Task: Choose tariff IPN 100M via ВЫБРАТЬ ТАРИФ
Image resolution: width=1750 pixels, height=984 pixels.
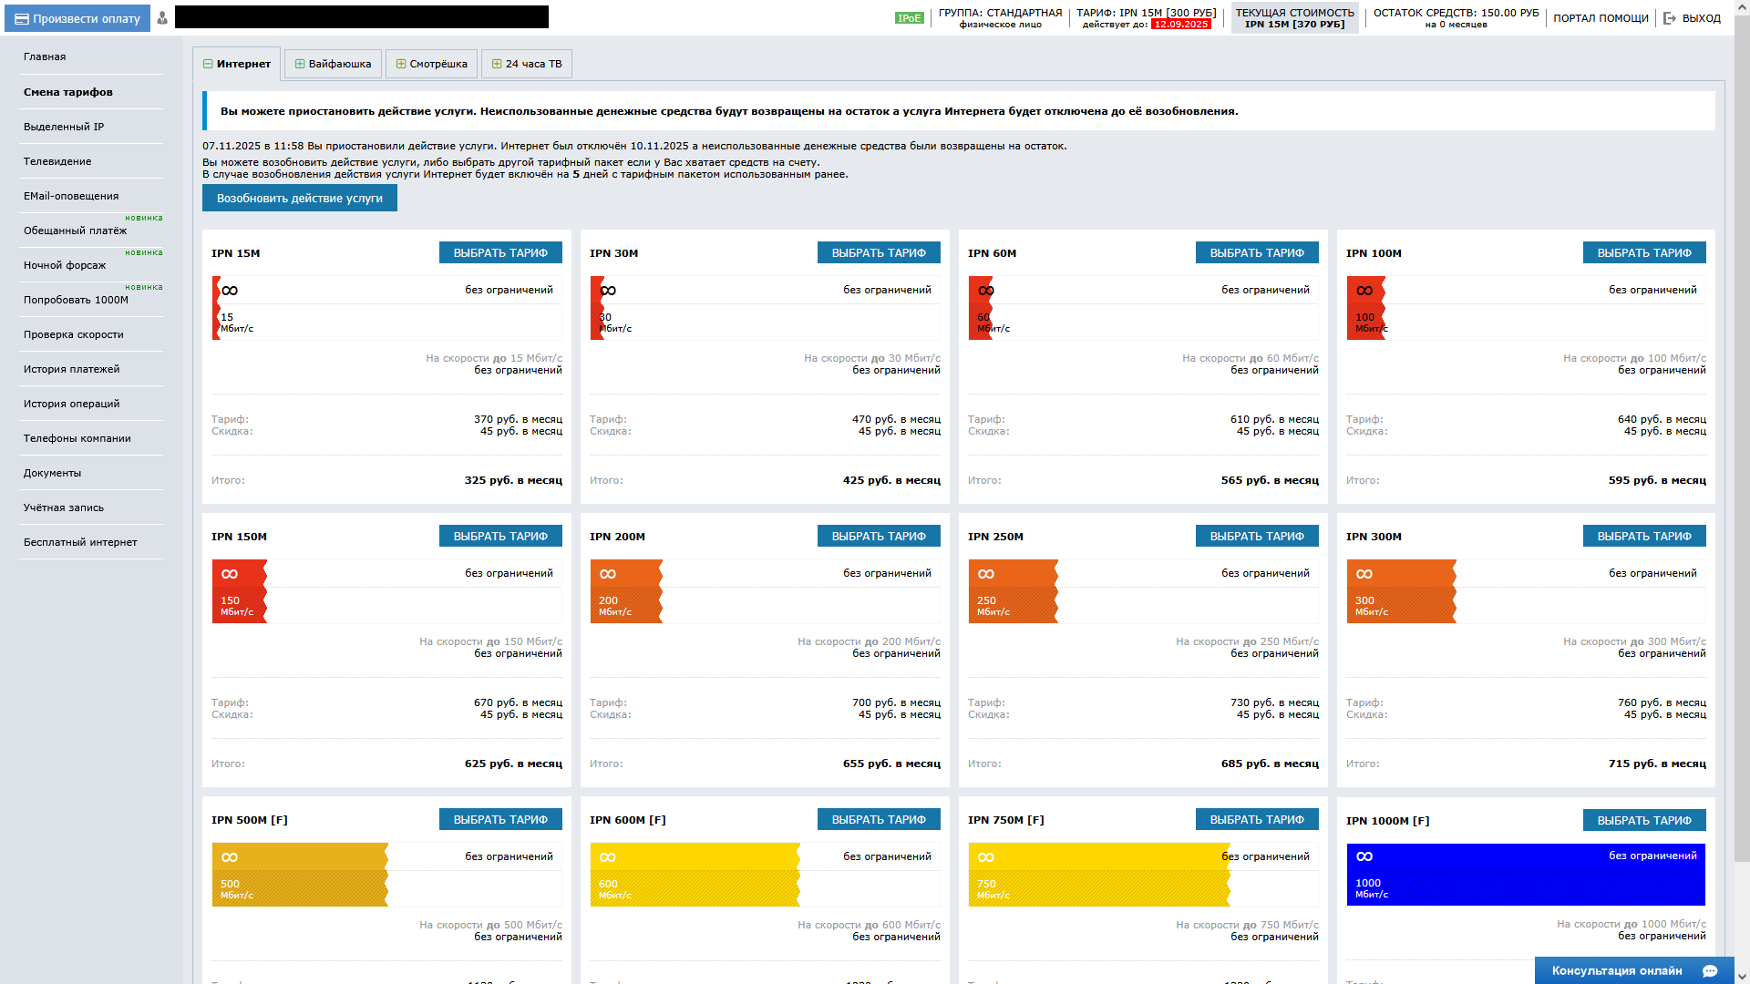Action: point(1643,253)
